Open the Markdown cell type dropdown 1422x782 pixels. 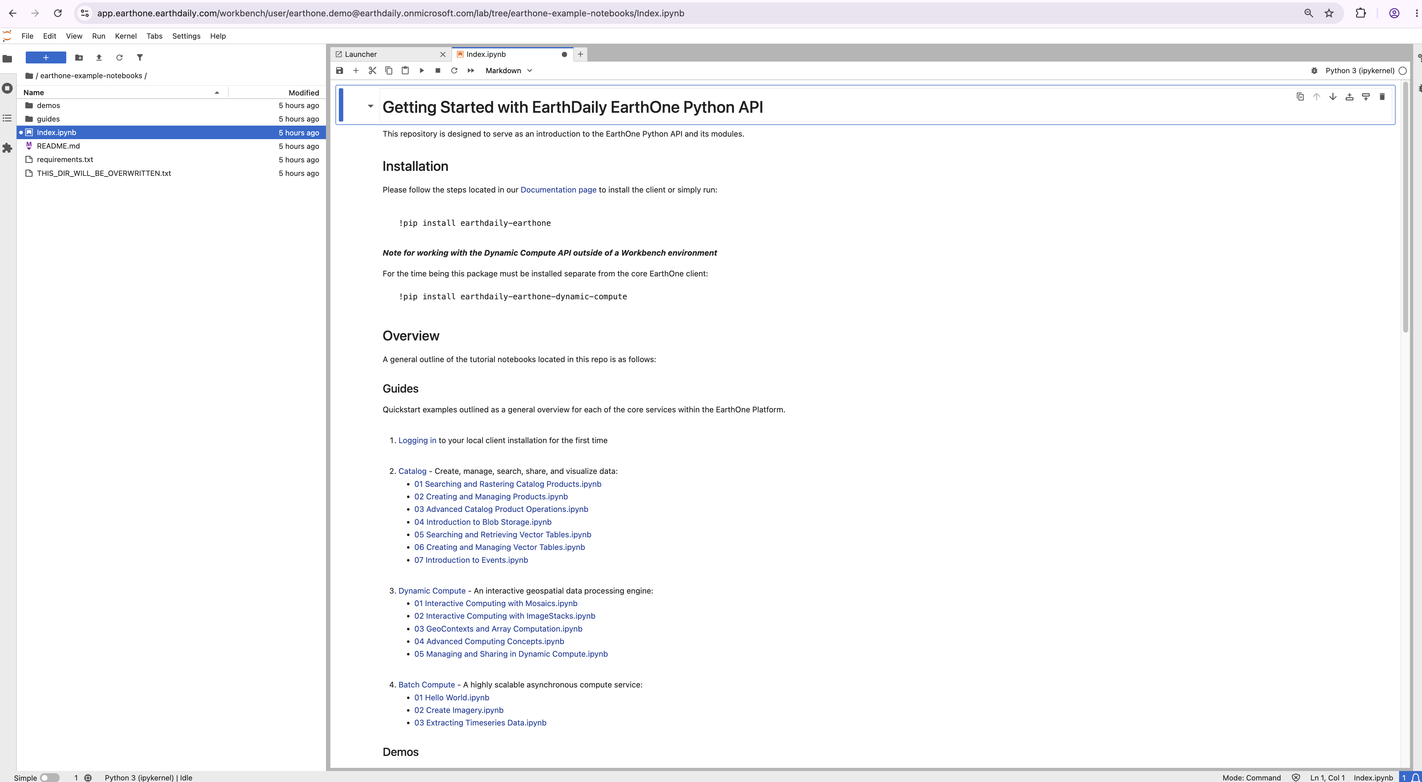pos(508,71)
